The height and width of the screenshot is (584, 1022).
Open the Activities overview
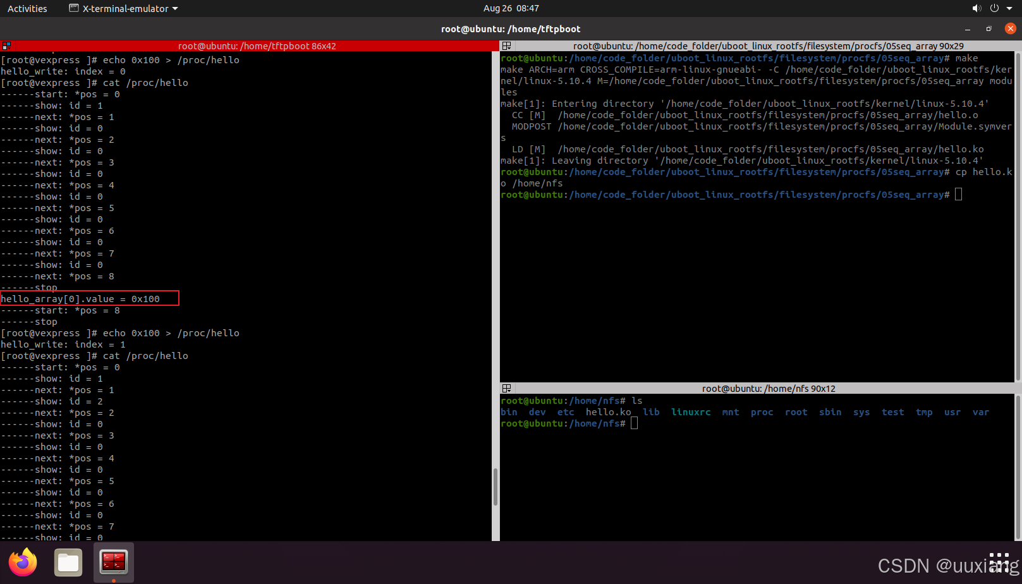coord(27,8)
